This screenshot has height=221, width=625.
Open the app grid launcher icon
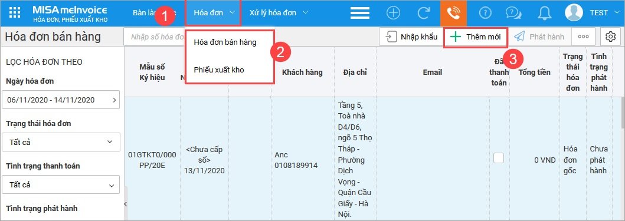[x=14, y=13]
